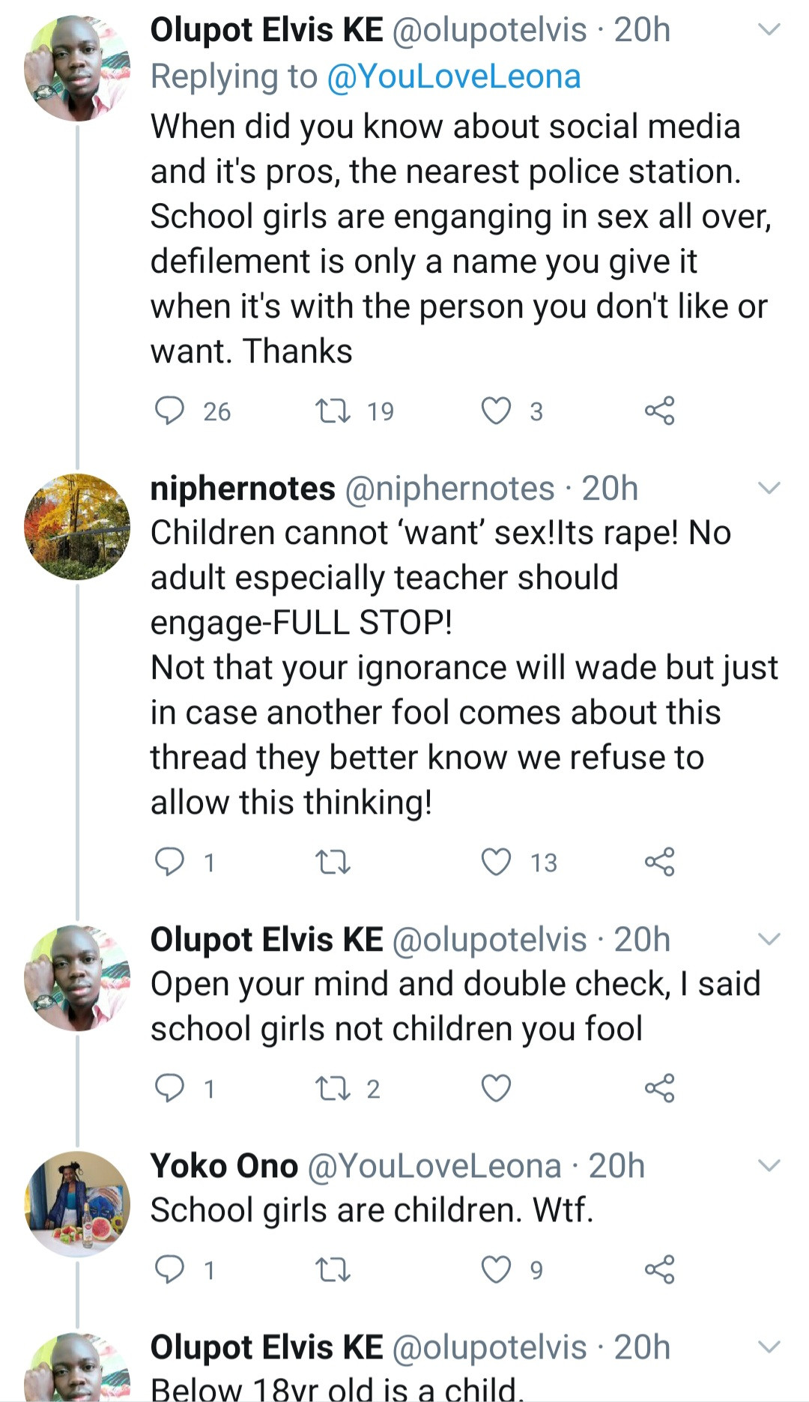Retweet the niphernotes tweet
The image size is (809, 1402).
click(333, 862)
